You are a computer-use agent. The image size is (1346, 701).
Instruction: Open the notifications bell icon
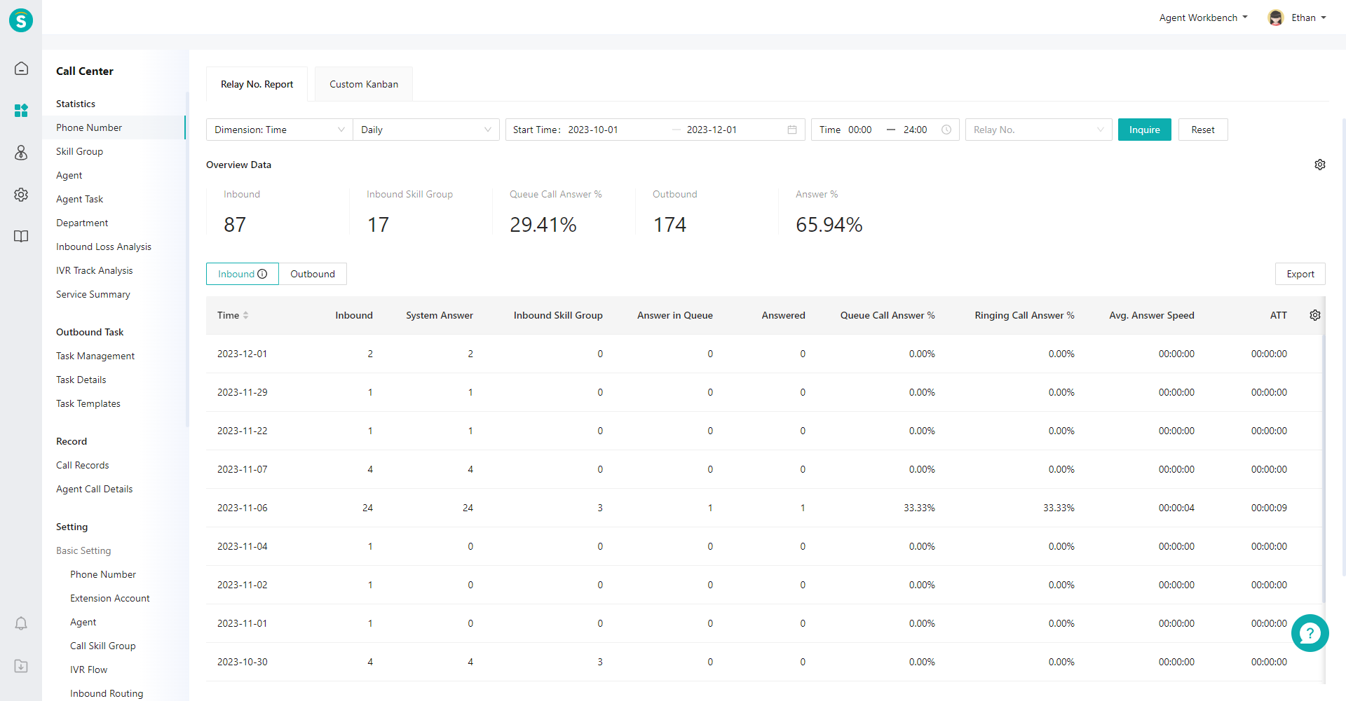click(x=21, y=623)
